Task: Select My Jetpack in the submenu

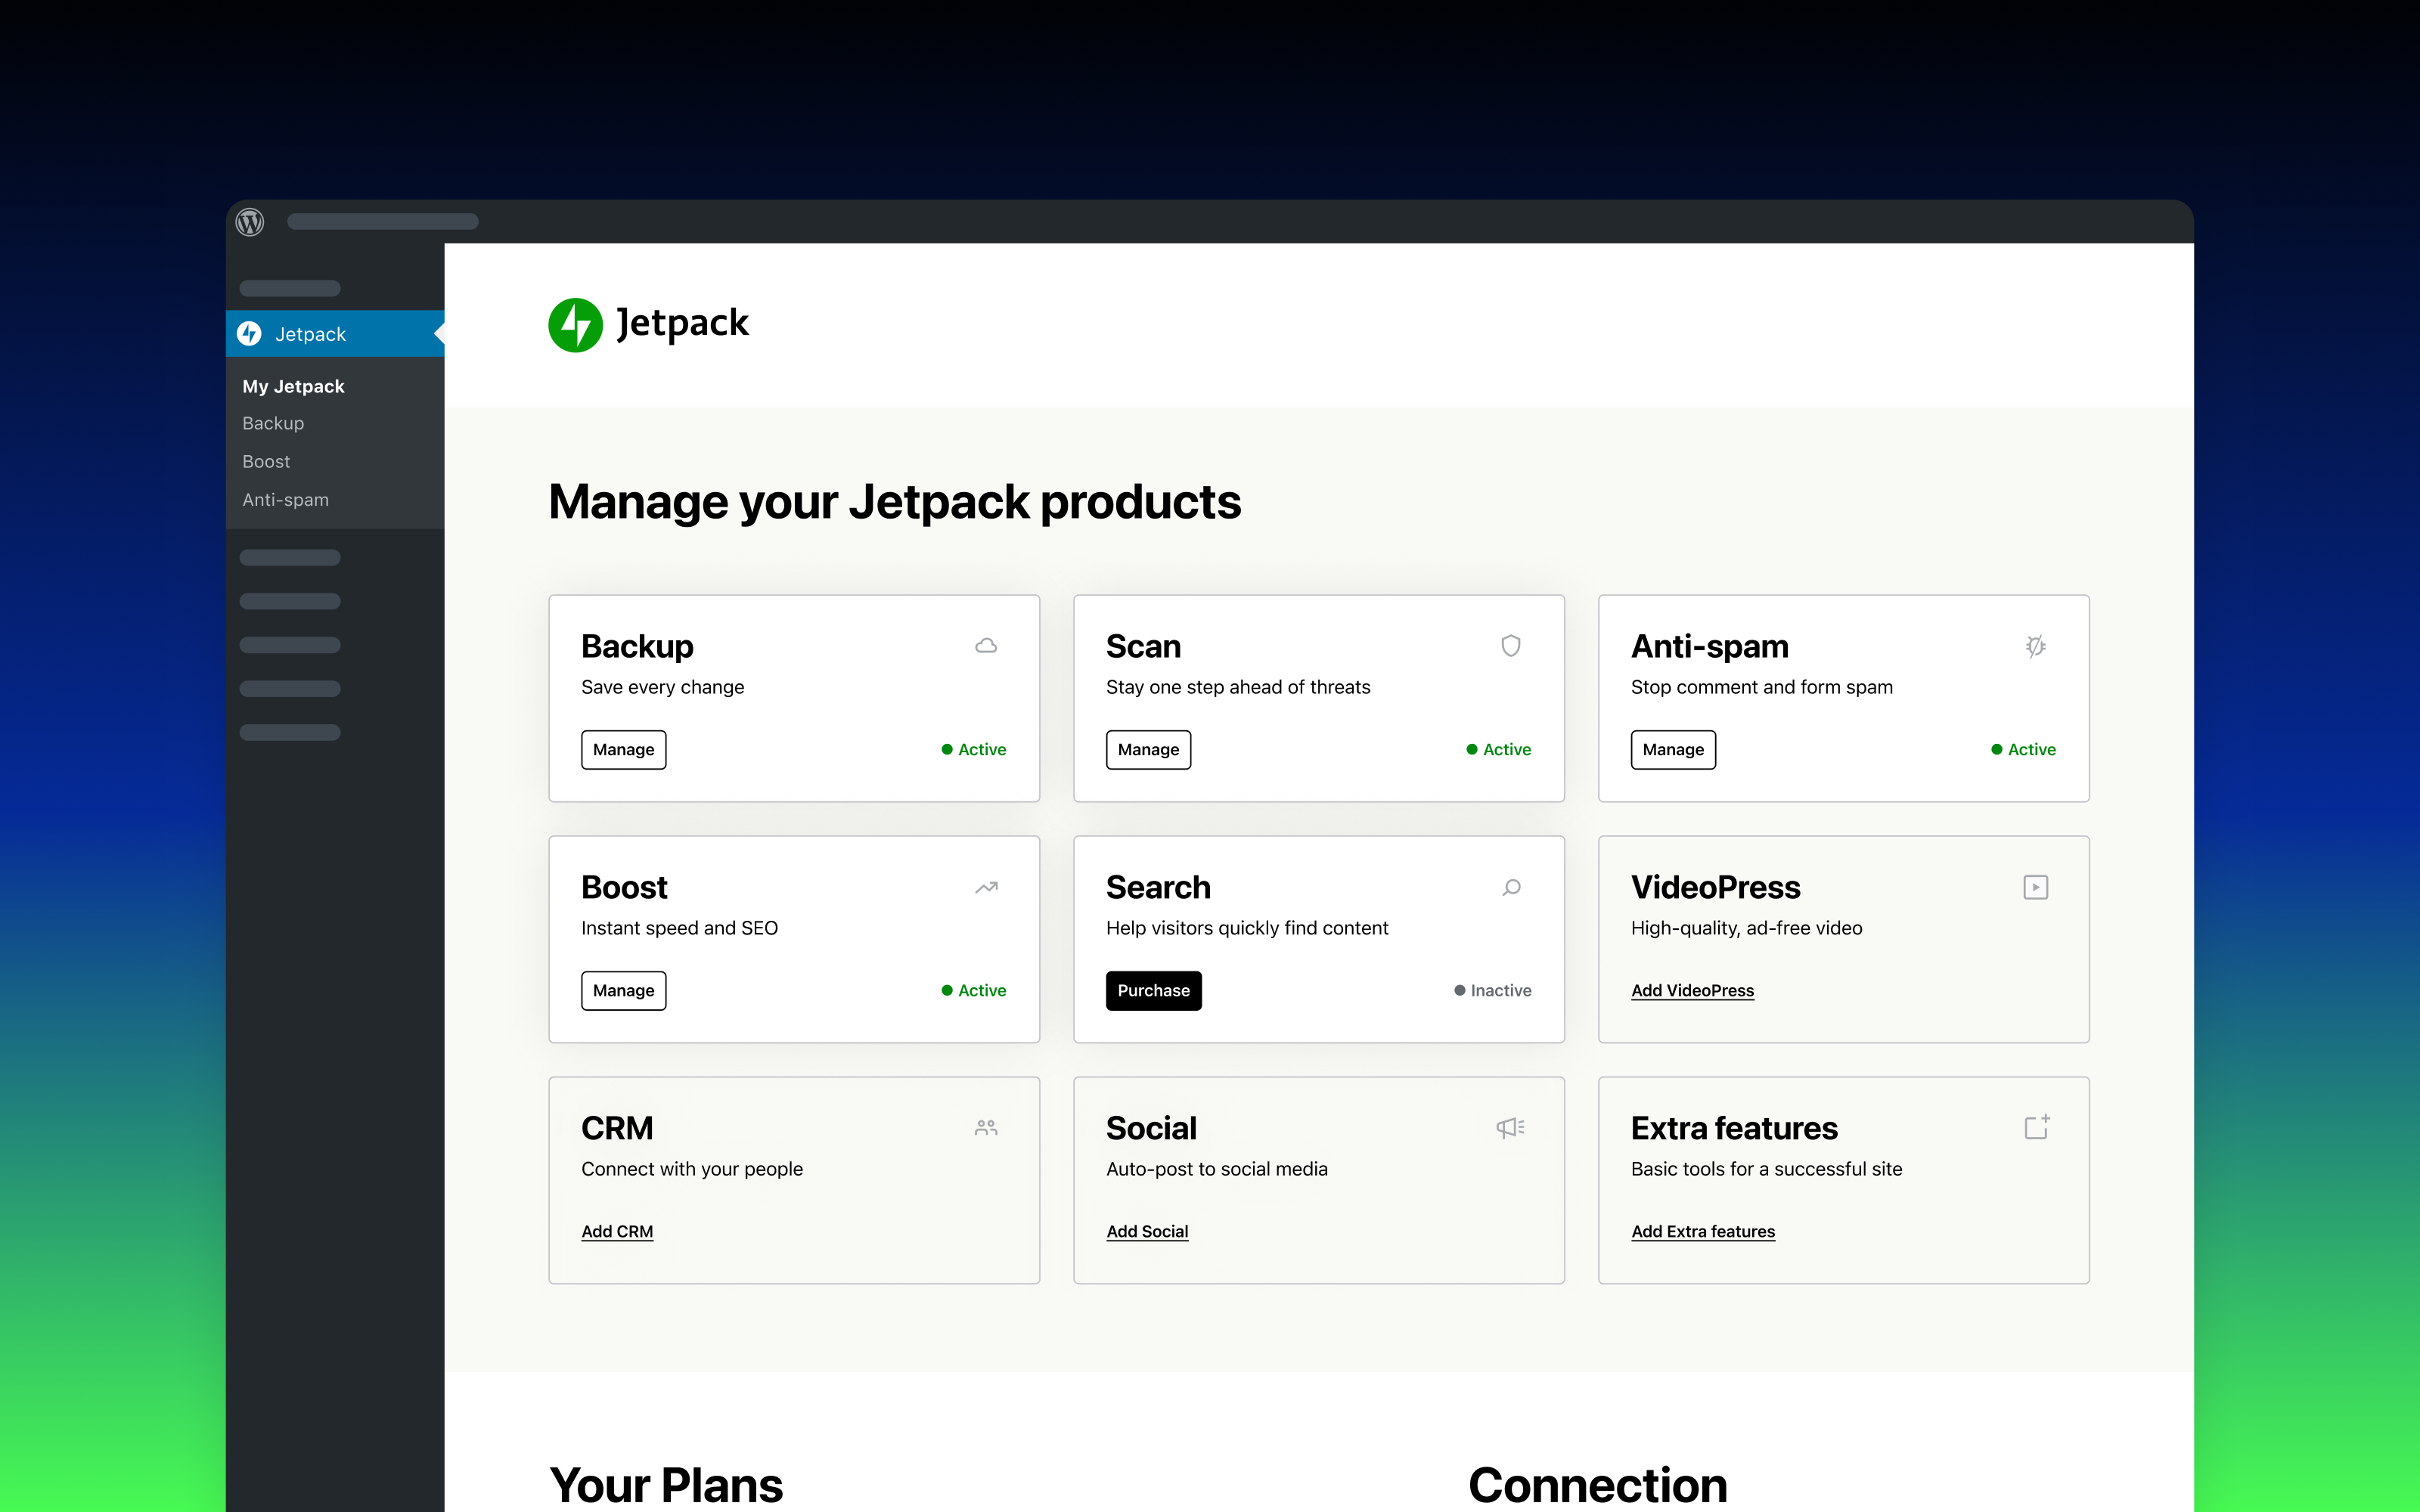Action: (293, 386)
